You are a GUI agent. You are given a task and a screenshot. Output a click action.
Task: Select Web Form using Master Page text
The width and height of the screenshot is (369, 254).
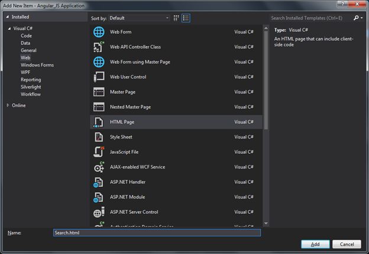(x=140, y=62)
